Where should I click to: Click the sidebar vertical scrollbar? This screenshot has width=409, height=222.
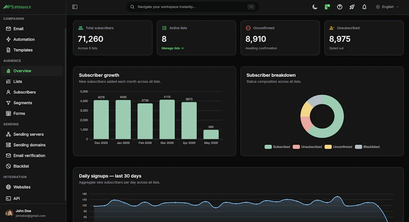click(x=65, y=114)
